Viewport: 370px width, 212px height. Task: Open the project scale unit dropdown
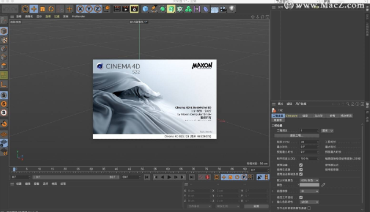click(x=327, y=130)
